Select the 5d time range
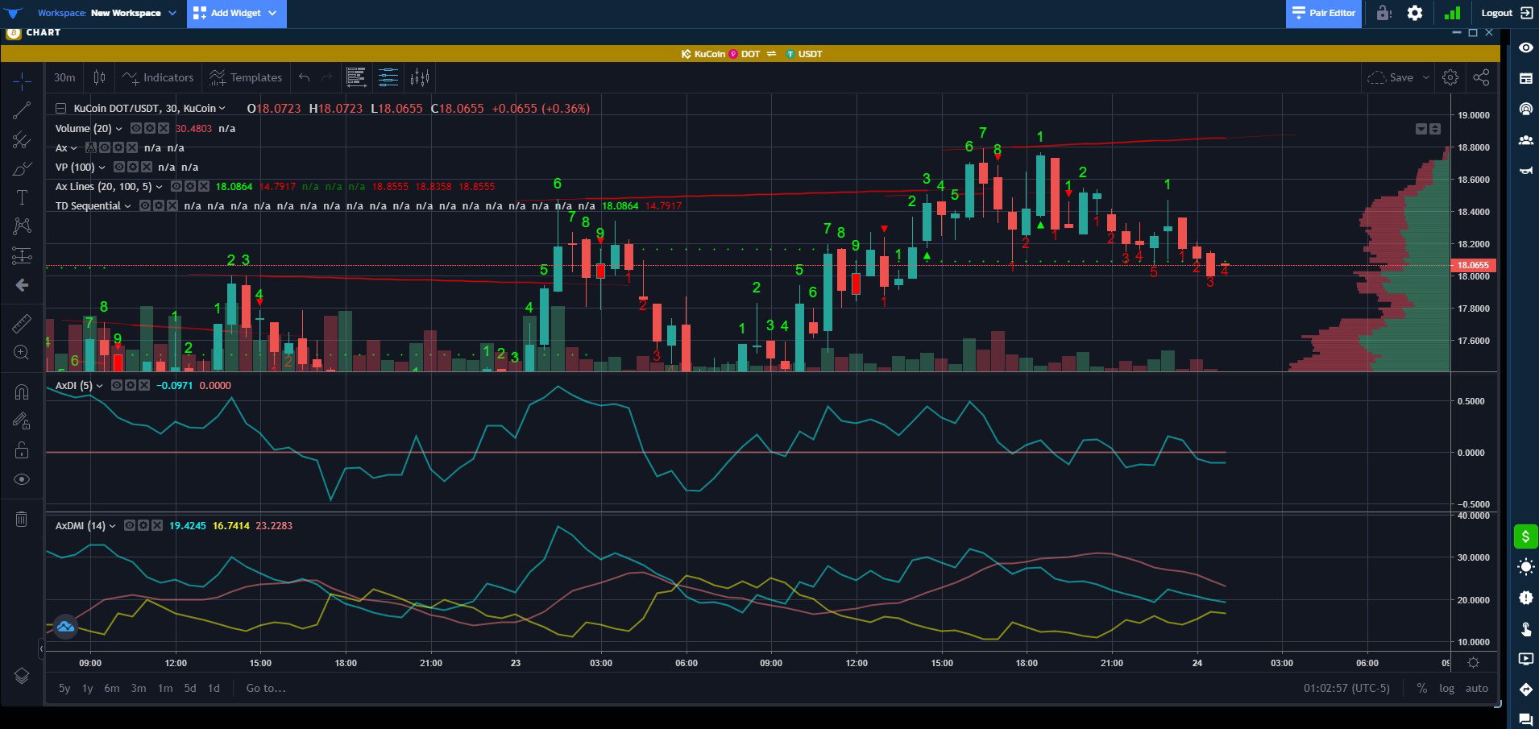1539x729 pixels. click(190, 688)
